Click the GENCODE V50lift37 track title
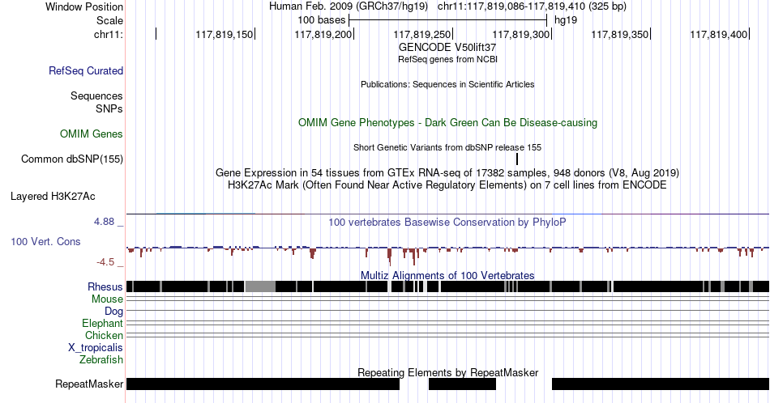 coord(447,48)
